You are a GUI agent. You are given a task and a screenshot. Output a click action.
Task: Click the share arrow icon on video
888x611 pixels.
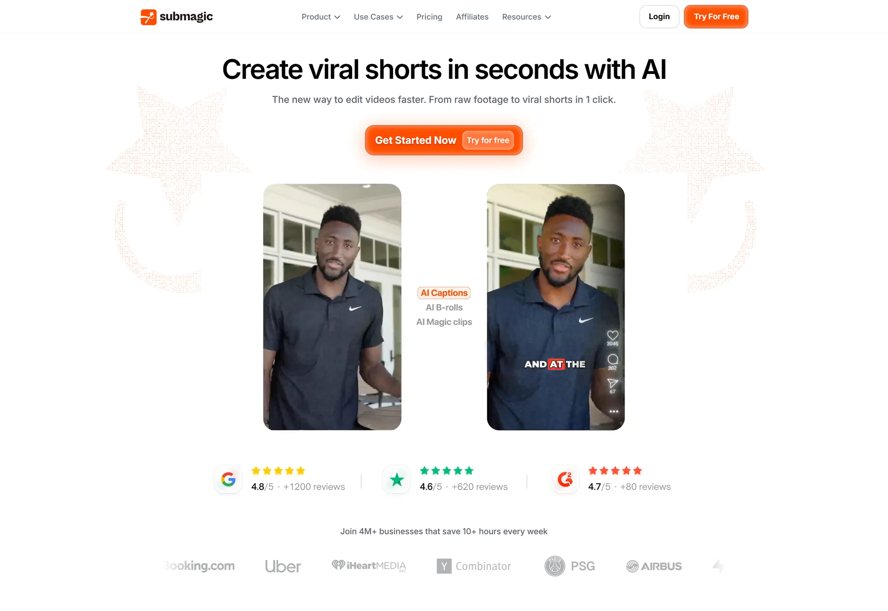coord(613,383)
